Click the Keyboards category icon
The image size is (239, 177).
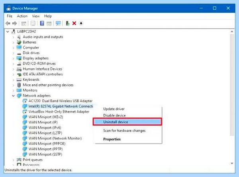(x=19, y=80)
